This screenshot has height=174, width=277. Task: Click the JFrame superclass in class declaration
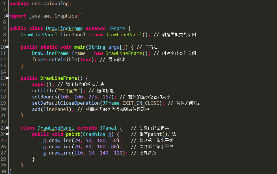[x=117, y=29]
